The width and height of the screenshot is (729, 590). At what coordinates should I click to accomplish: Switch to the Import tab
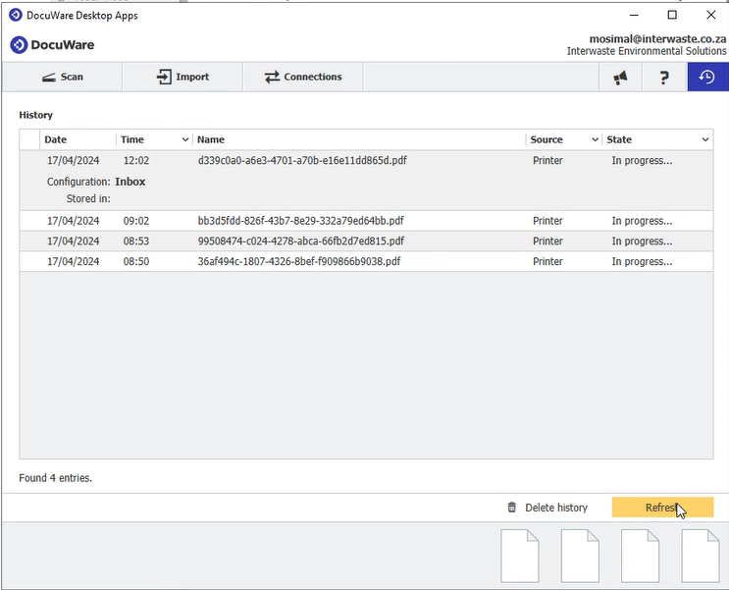pyautogui.click(x=182, y=77)
